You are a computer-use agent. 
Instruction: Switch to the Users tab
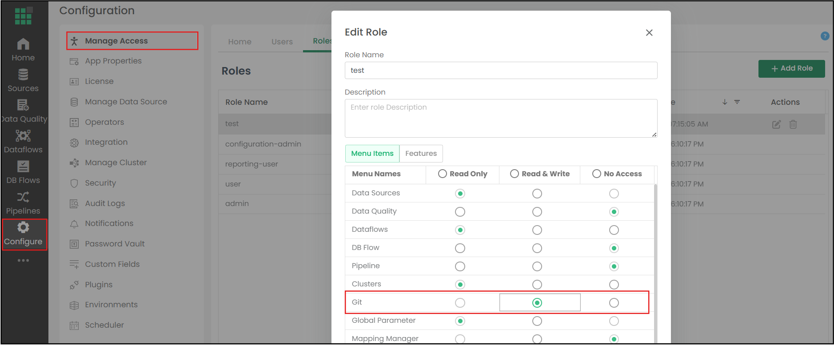pos(282,42)
